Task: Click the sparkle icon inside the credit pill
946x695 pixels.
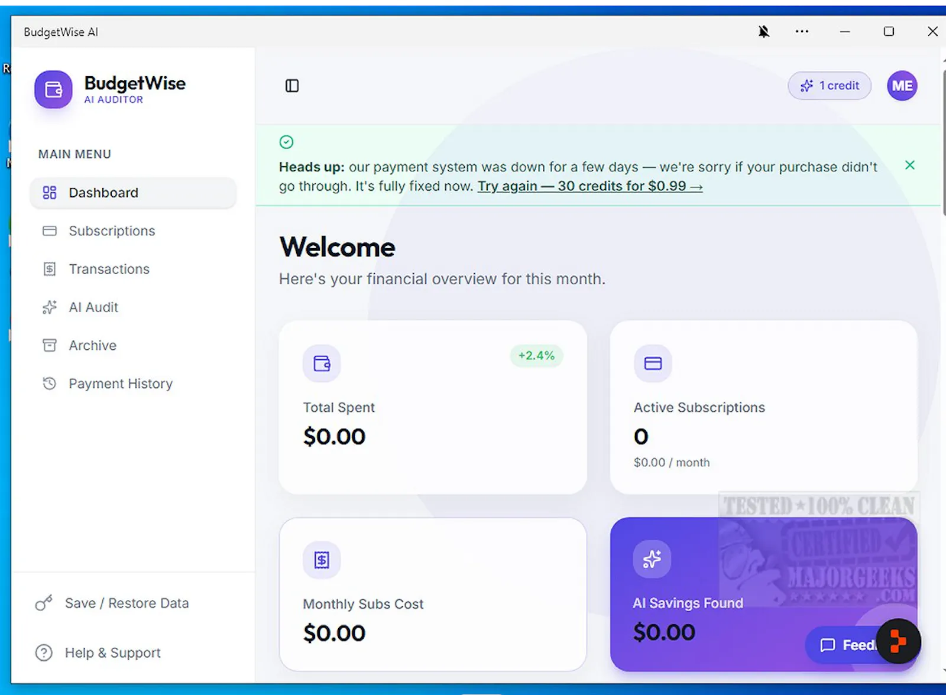Action: [807, 86]
